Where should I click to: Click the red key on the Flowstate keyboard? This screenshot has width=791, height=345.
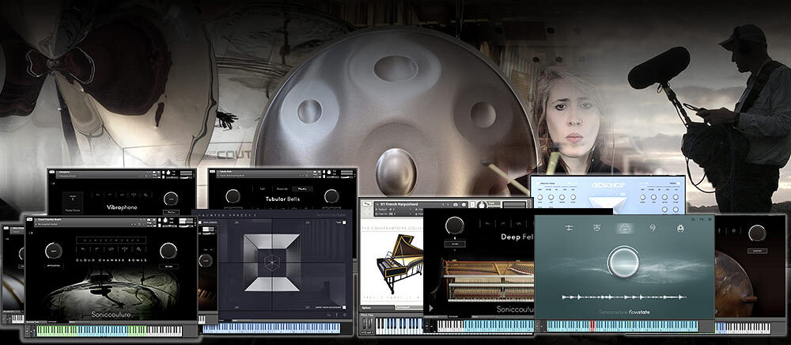point(592,326)
